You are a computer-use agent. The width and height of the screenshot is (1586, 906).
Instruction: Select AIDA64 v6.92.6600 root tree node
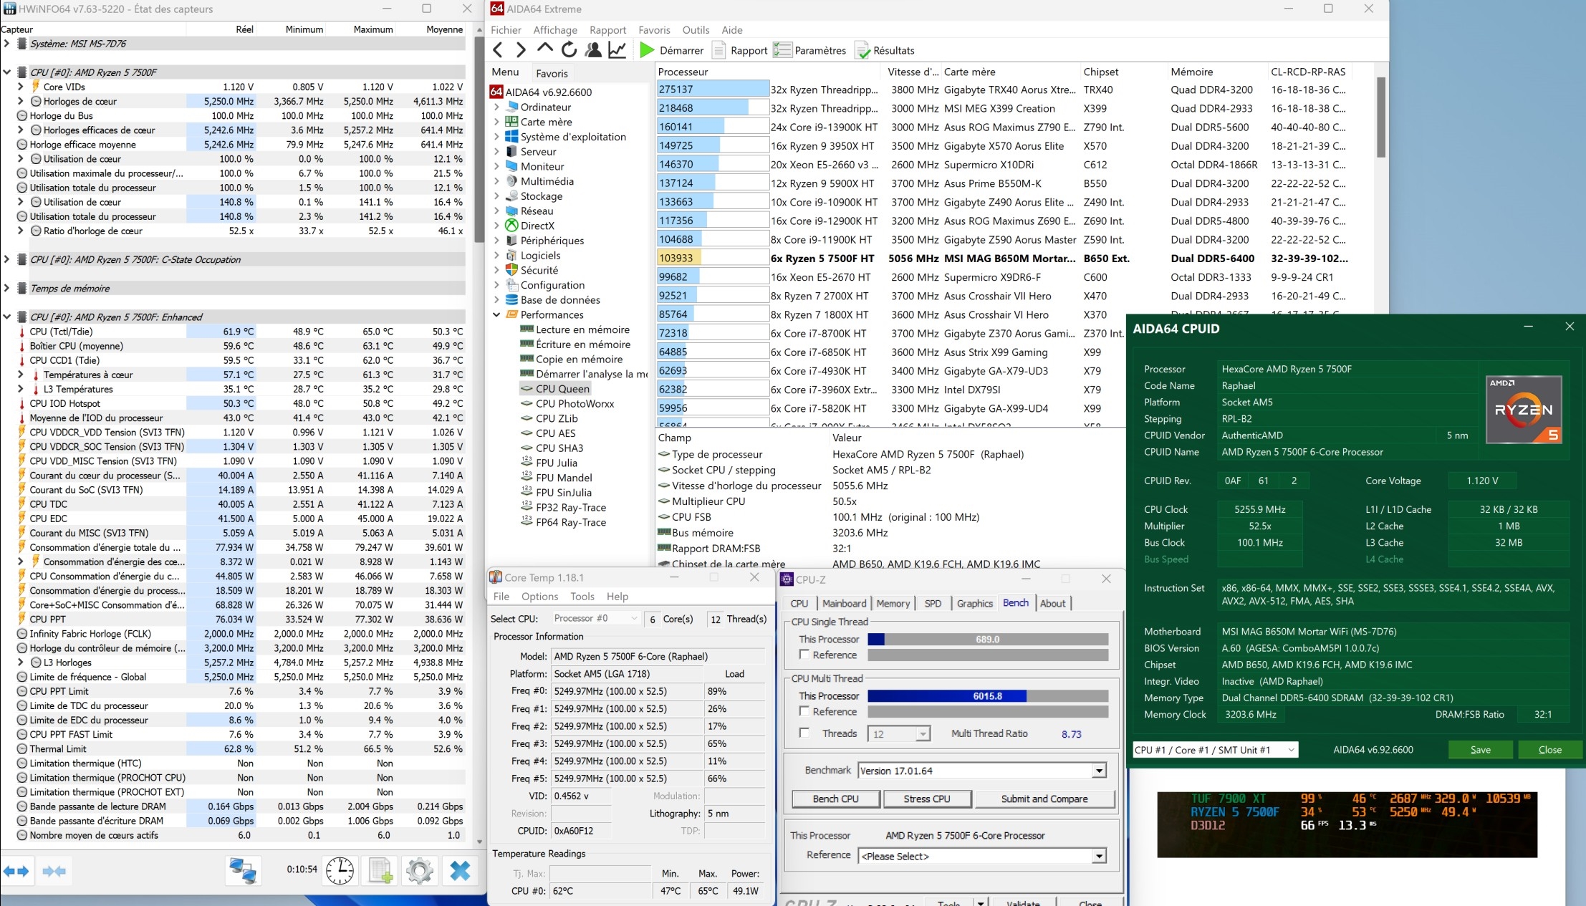(x=549, y=92)
